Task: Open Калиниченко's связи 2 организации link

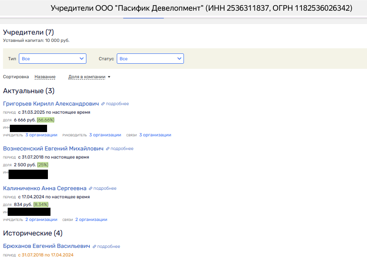Action: [x=91, y=220]
